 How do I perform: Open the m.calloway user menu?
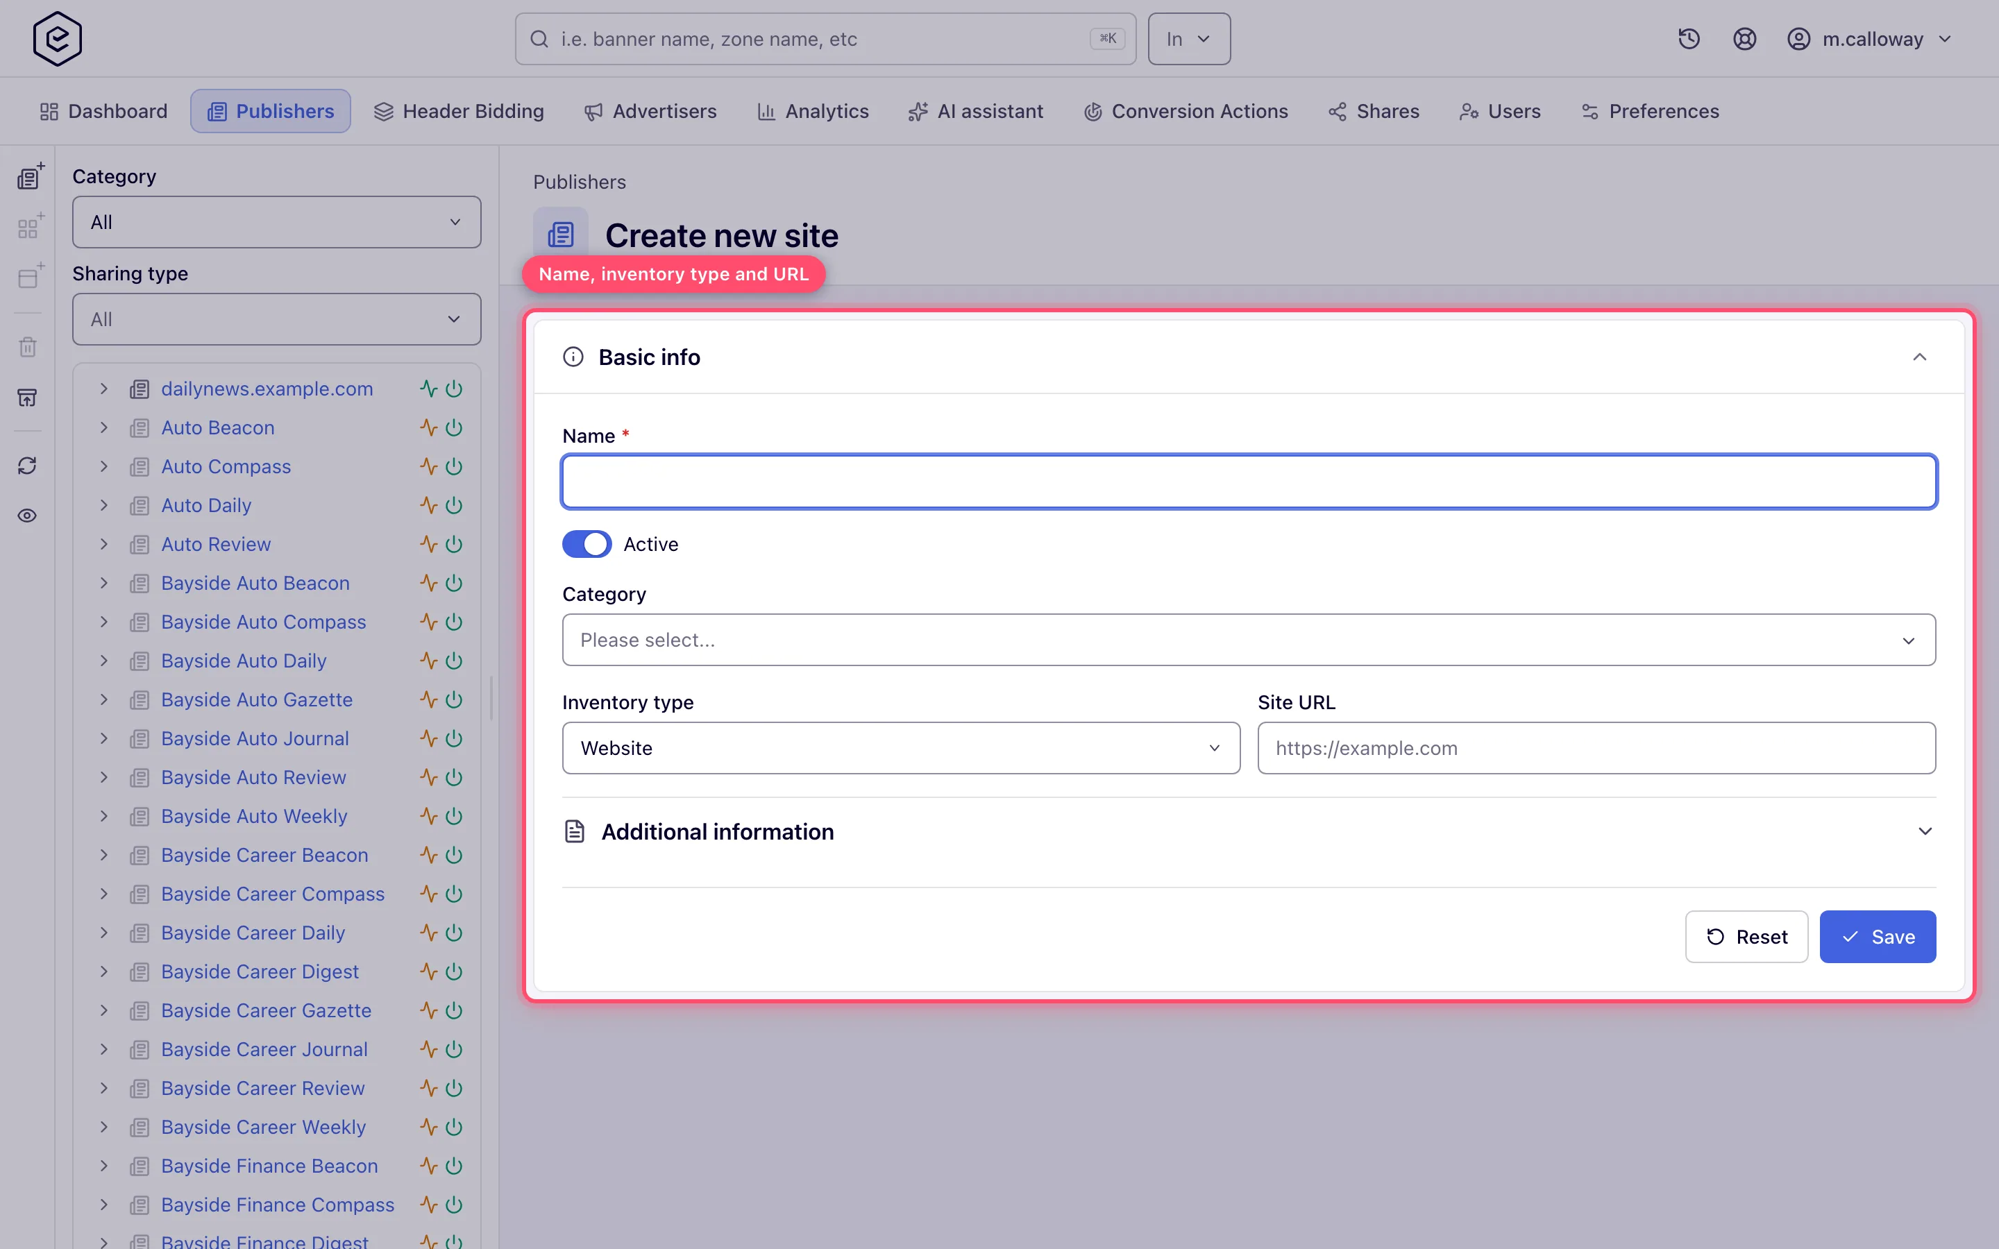1869,39
